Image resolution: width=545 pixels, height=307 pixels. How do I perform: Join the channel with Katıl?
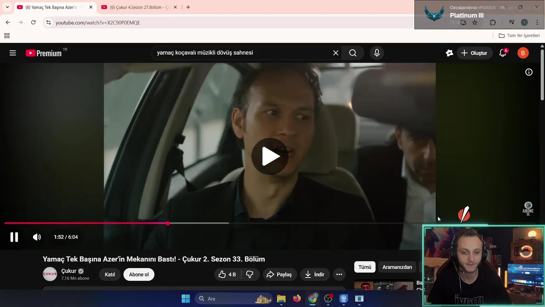[110, 275]
